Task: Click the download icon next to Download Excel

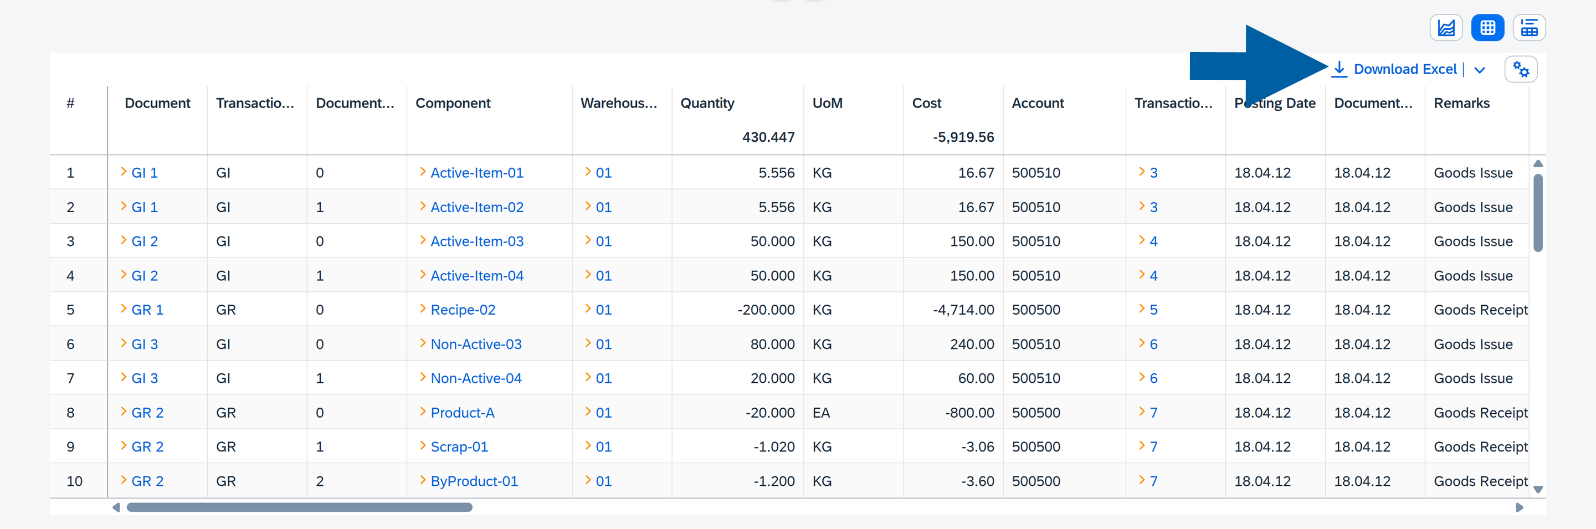Action: point(1341,69)
